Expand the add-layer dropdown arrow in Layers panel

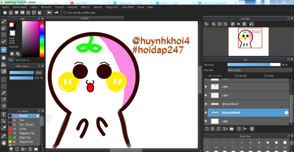[x=227, y=129]
